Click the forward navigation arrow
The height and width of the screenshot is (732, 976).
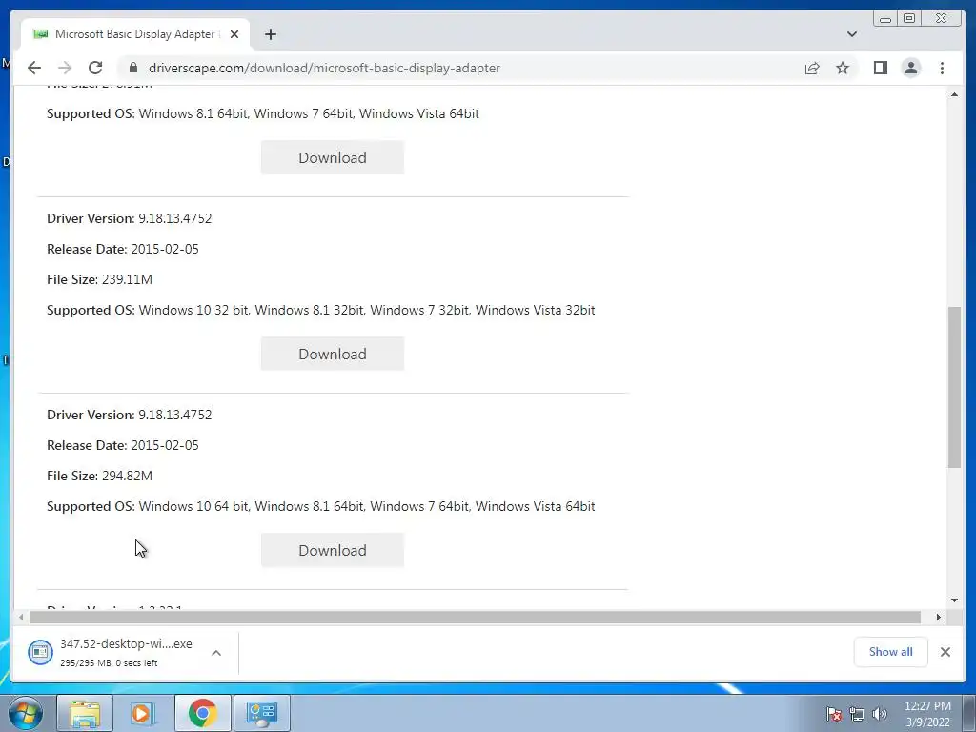coord(65,68)
